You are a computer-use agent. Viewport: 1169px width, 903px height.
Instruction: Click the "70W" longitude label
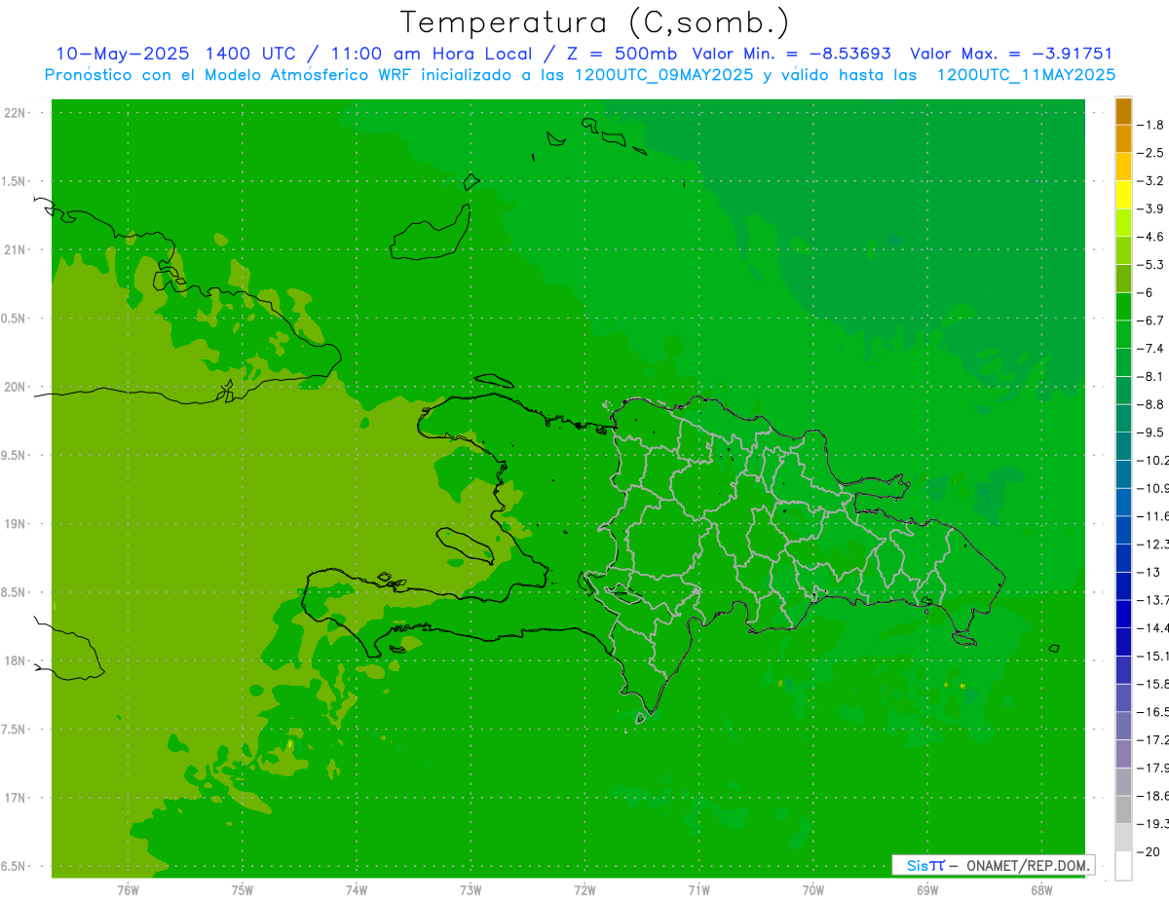coord(812,889)
